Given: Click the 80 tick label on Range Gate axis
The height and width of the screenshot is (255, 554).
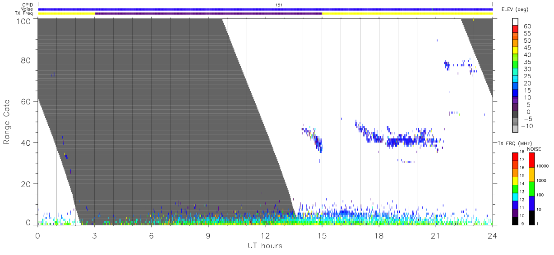Looking at the screenshot, I should [27, 60].
